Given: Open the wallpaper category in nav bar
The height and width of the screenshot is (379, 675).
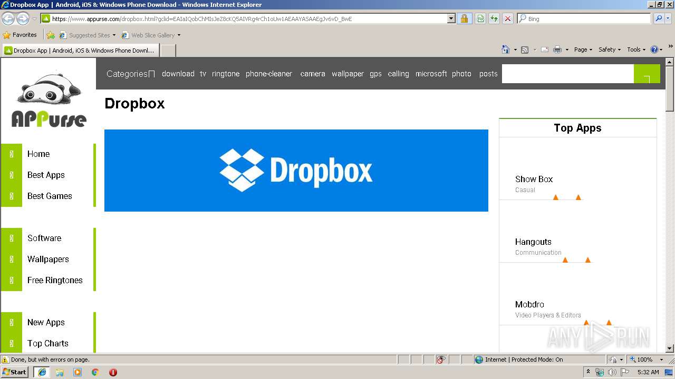Looking at the screenshot, I should (348, 74).
